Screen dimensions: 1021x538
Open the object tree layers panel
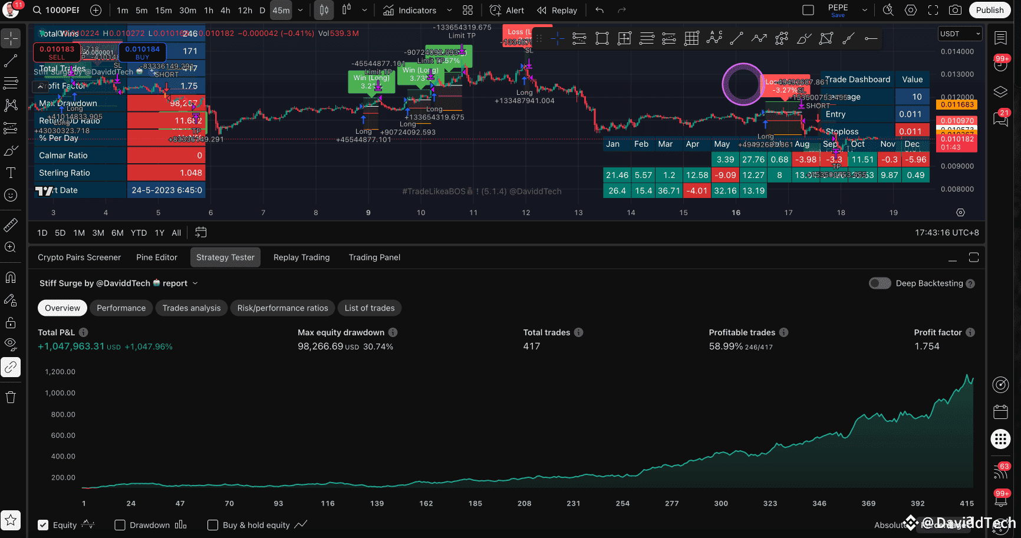tap(1000, 91)
